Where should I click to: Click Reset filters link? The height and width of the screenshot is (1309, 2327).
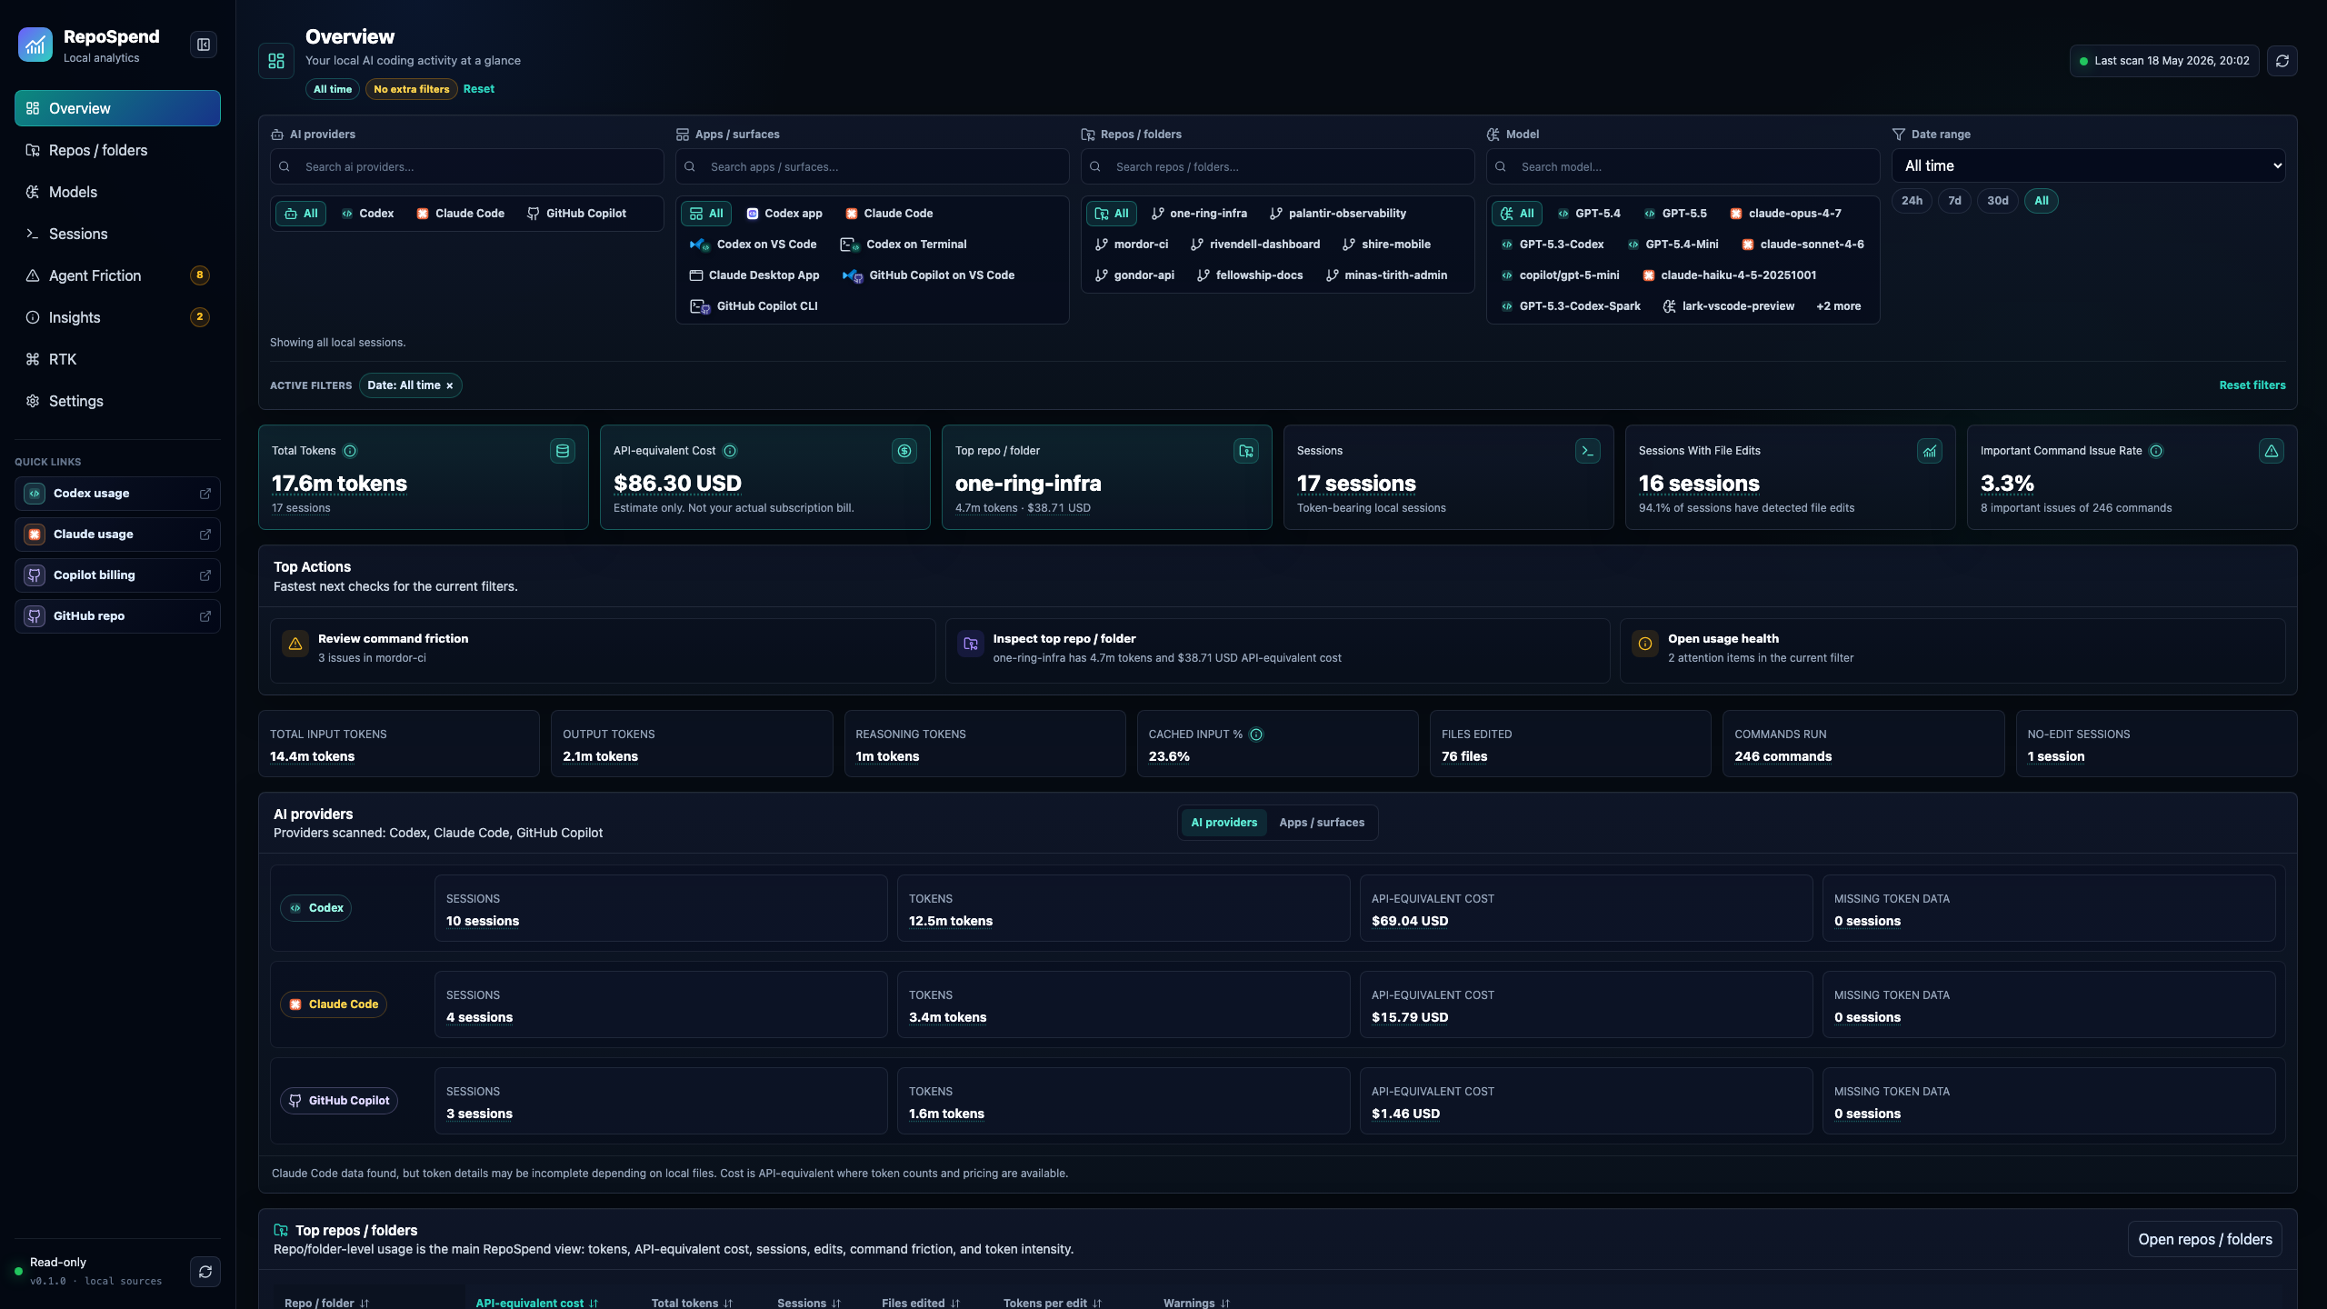pyautogui.click(x=2252, y=385)
